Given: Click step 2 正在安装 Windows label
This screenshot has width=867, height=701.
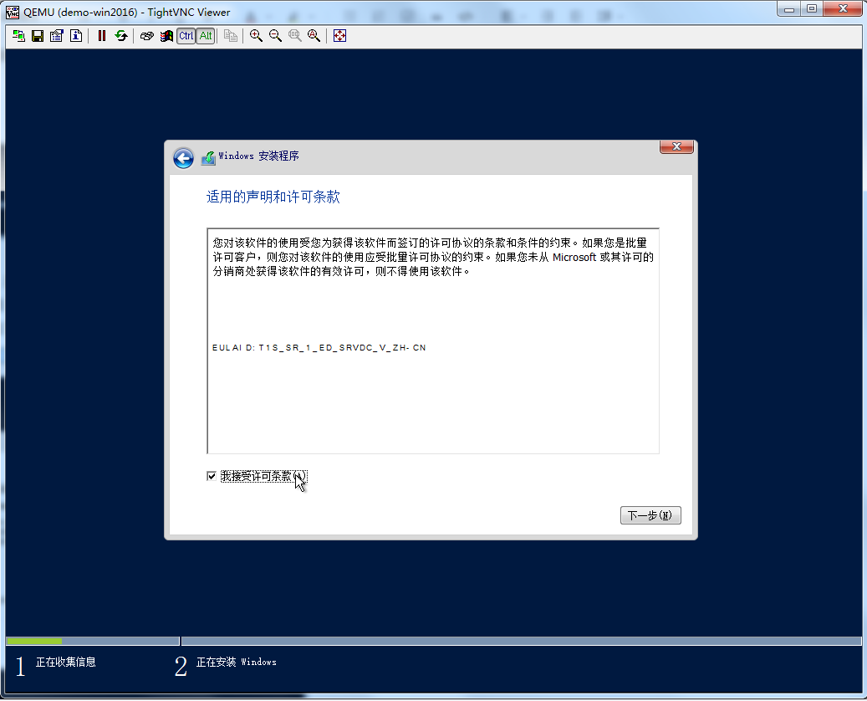Looking at the screenshot, I should point(237,662).
